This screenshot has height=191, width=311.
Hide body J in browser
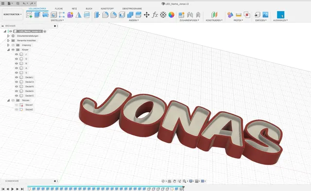pyautogui.click(x=17, y=54)
